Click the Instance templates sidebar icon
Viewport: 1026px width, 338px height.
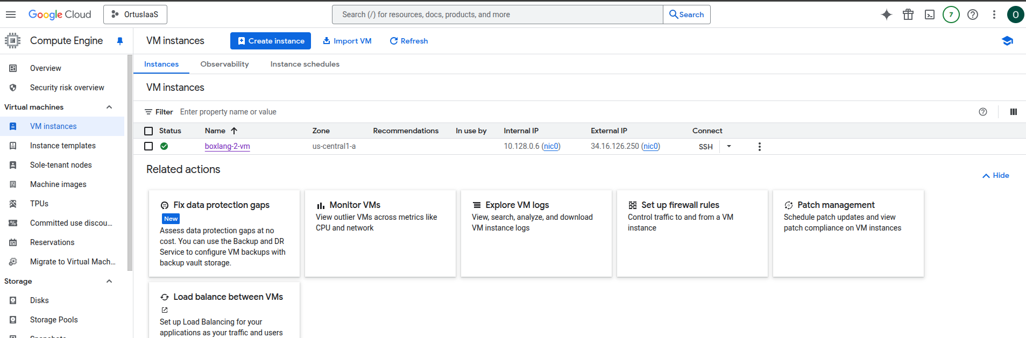pos(13,146)
